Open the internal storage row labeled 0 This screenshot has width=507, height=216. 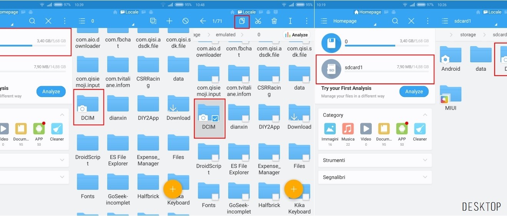click(375, 43)
